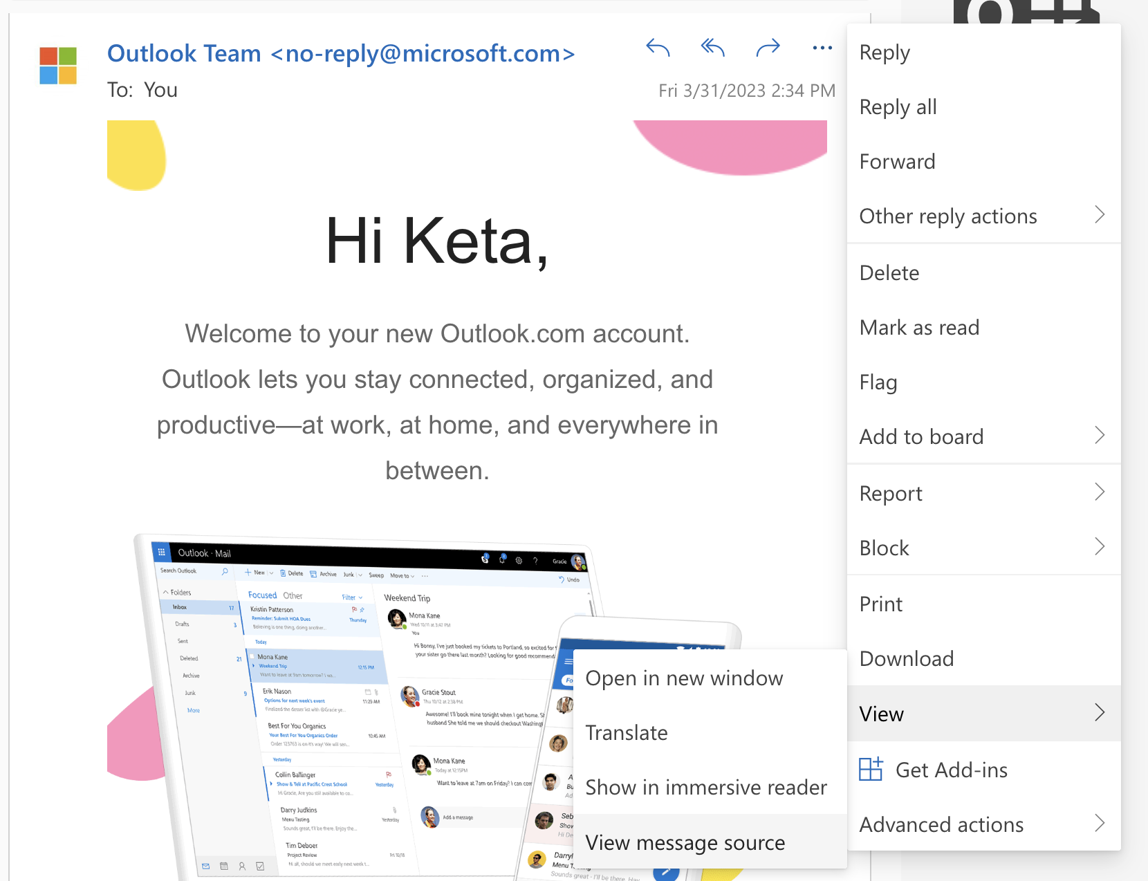This screenshot has width=1148, height=881.
Task: Flag the message
Action: coord(878,382)
